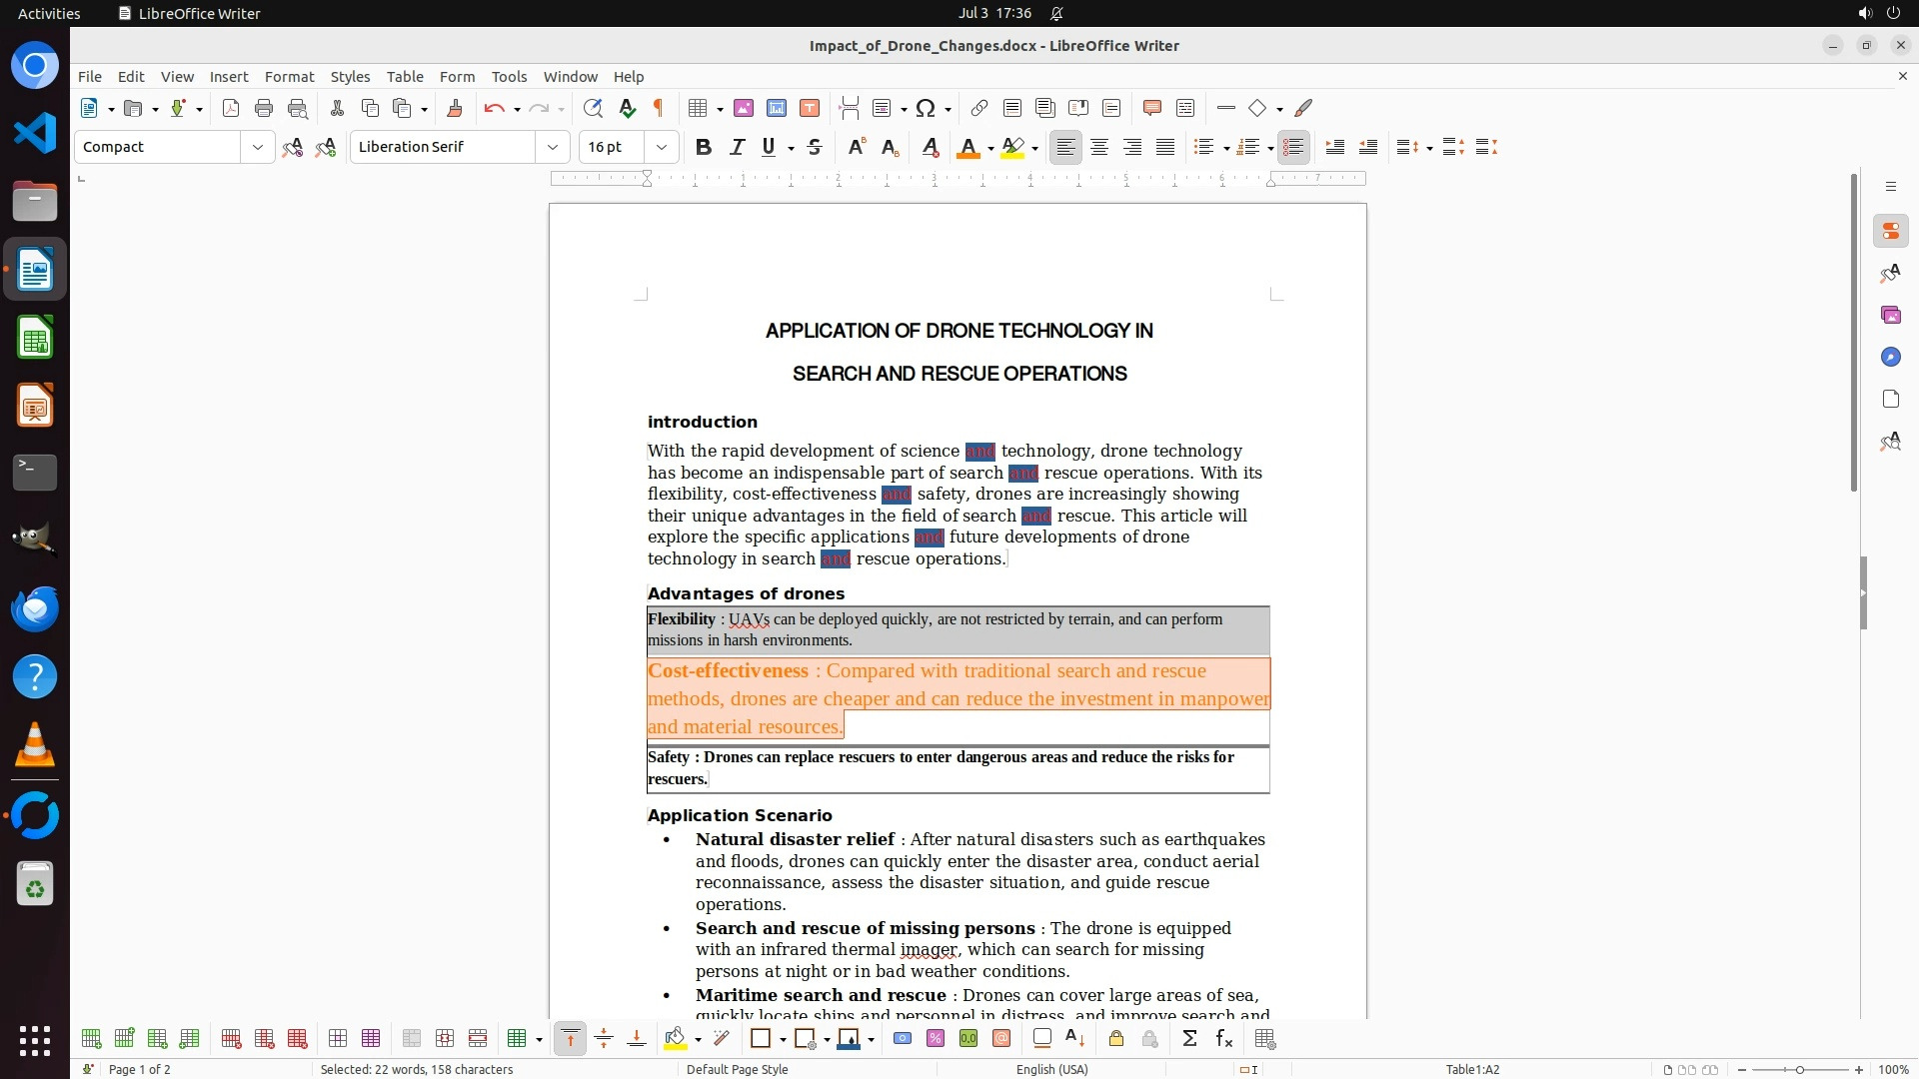Viewport: 1919px width, 1079px height.
Task: Open the Table menu
Action: pos(405,77)
